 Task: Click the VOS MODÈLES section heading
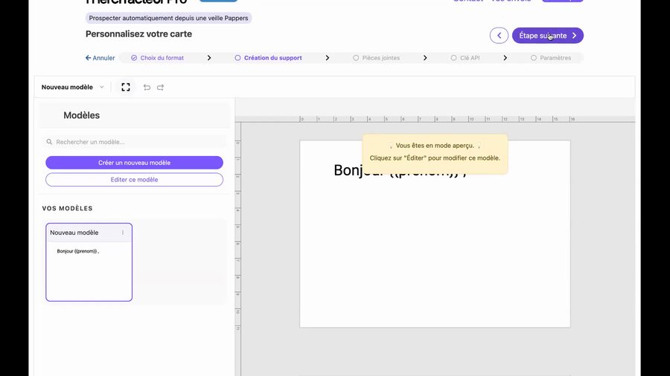(x=67, y=208)
